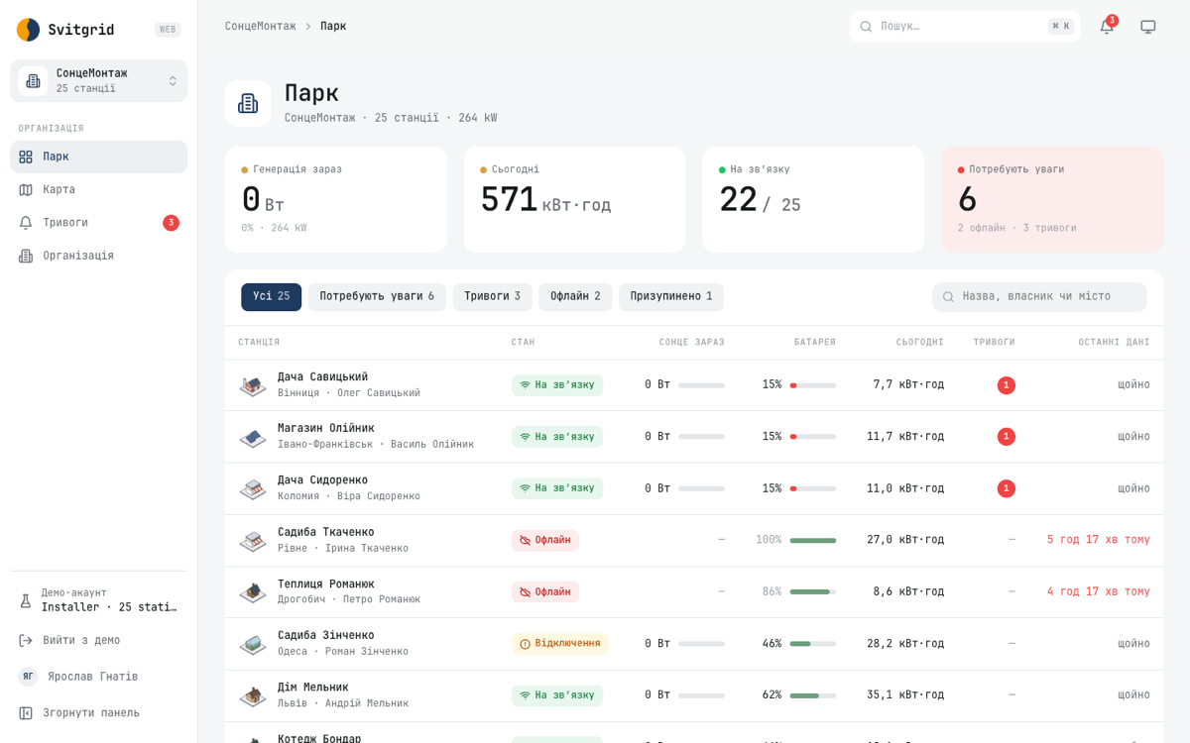Click the alarm badge in Дача Сидоренко row
This screenshot has height=743, width=1190.
1006,488
